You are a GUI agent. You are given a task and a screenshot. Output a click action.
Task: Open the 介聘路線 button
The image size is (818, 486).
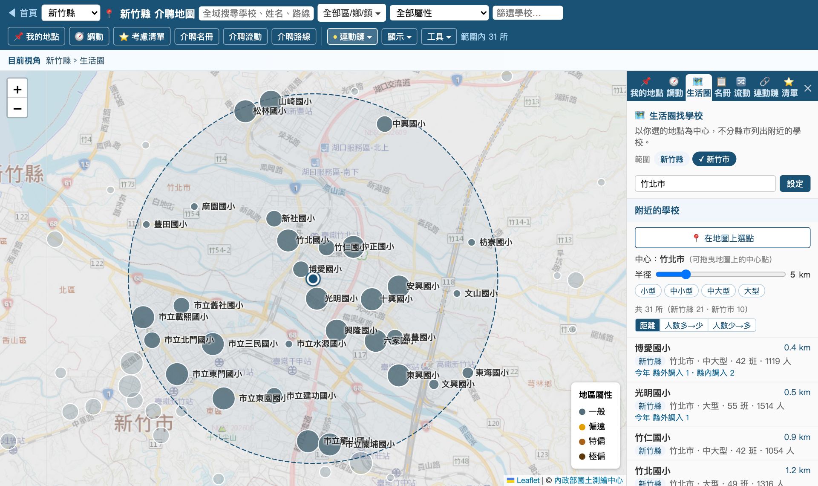(x=294, y=37)
